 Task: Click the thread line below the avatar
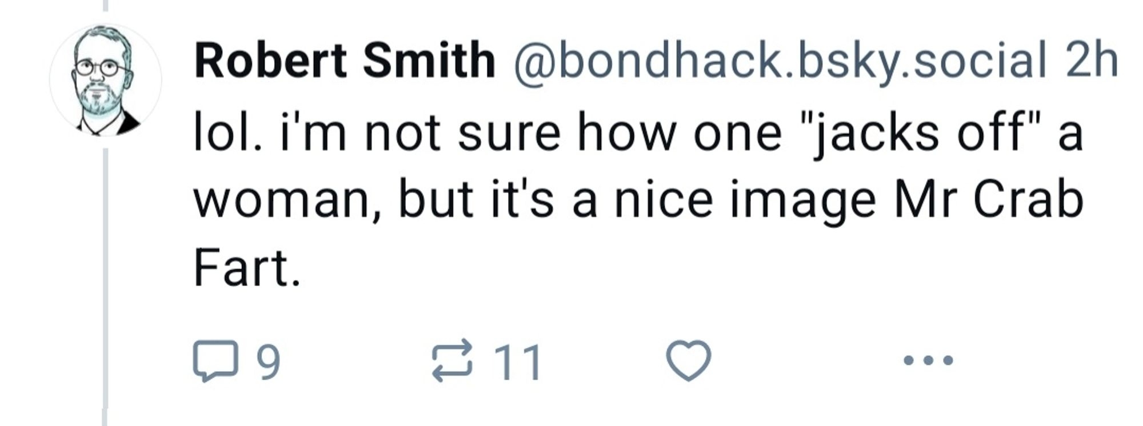(x=105, y=274)
